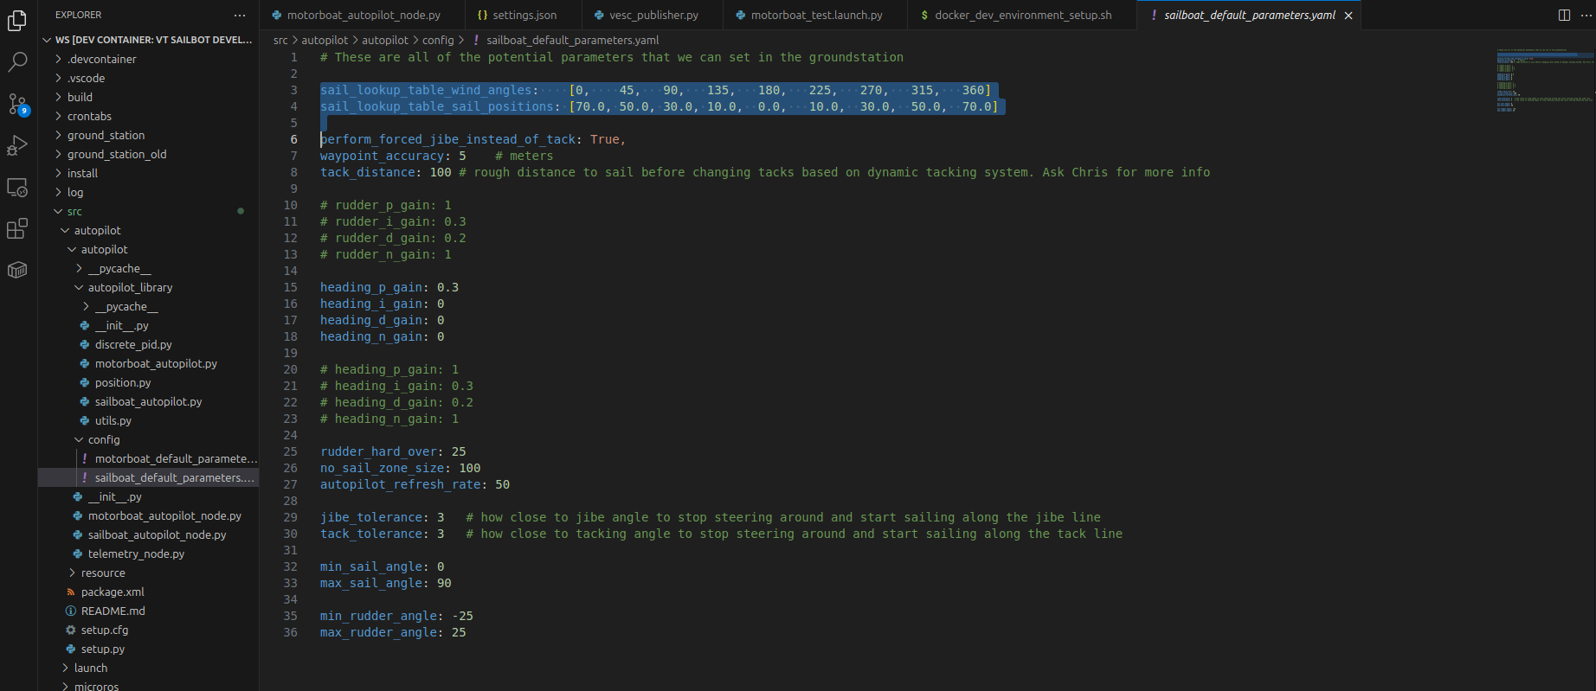
Task: Expand the .devcontainer folder
Action: point(101,59)
